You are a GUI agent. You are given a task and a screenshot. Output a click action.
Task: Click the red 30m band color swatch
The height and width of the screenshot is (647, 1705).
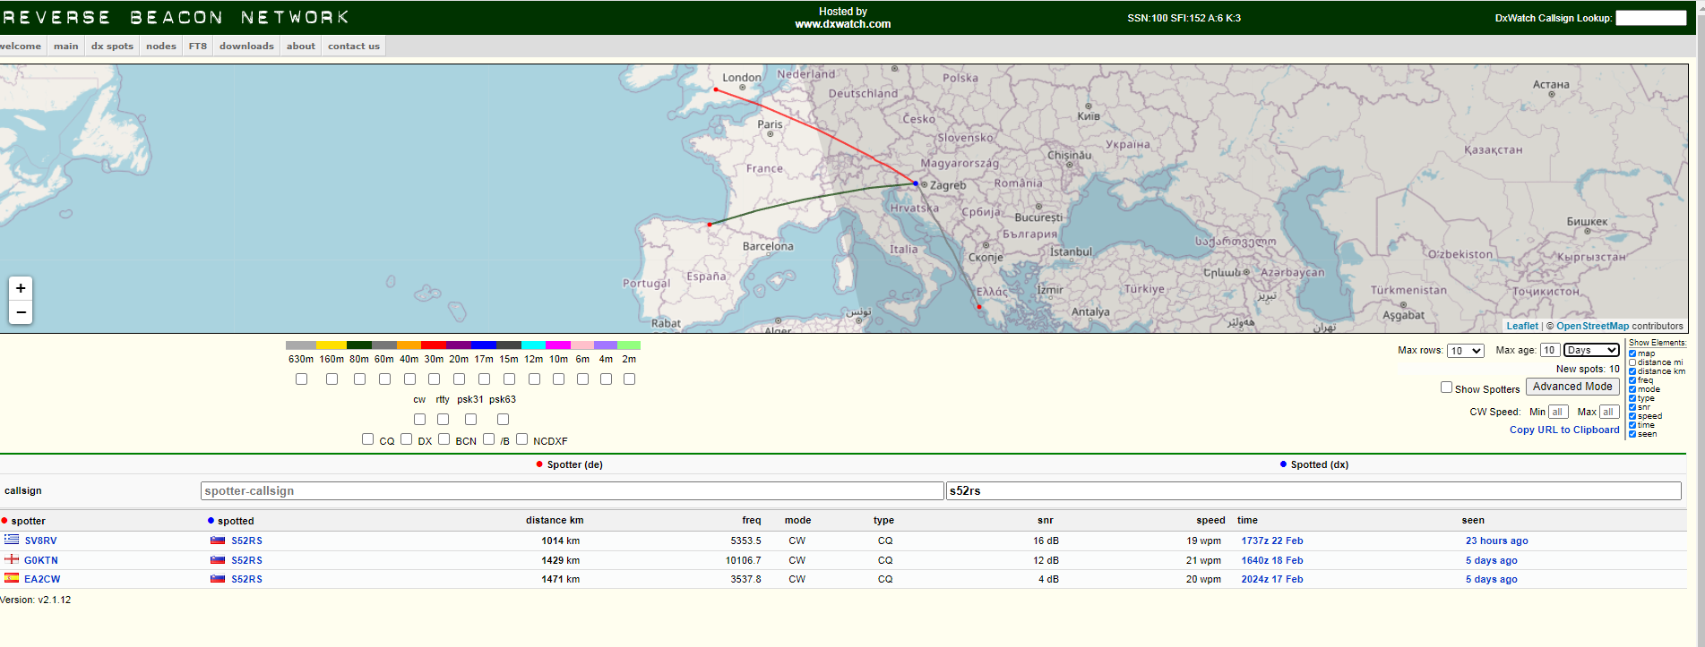click(x=434, y=345)
